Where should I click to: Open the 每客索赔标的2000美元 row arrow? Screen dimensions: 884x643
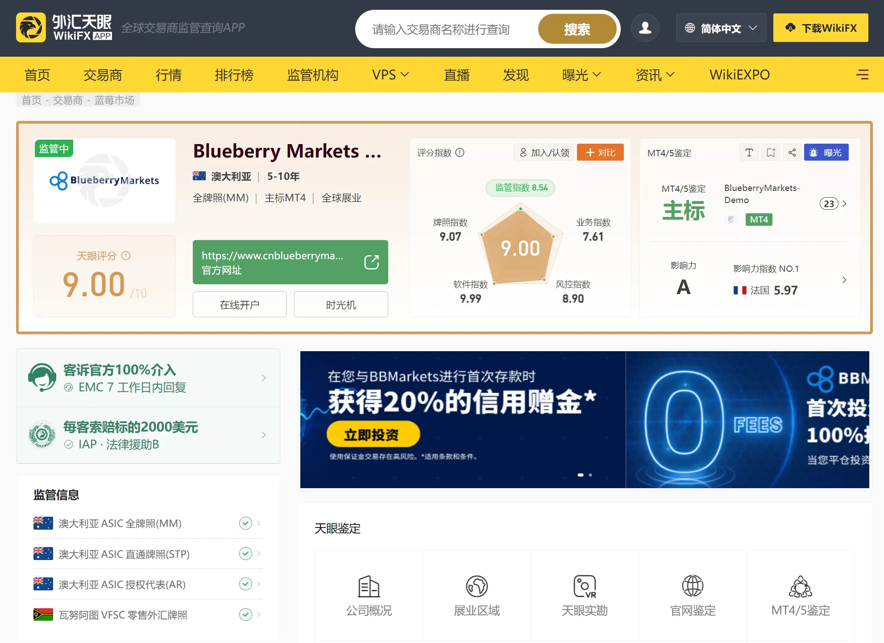[264, 435]
